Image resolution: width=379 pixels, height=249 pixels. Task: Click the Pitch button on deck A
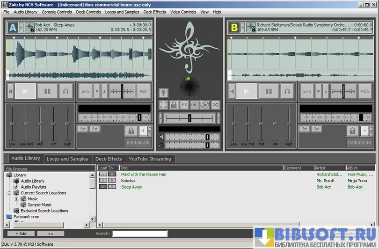point(144,91)
